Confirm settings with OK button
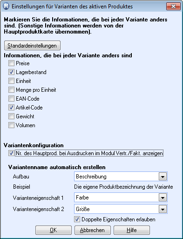Viewport: 183px width, 239px height. [54, 230]
